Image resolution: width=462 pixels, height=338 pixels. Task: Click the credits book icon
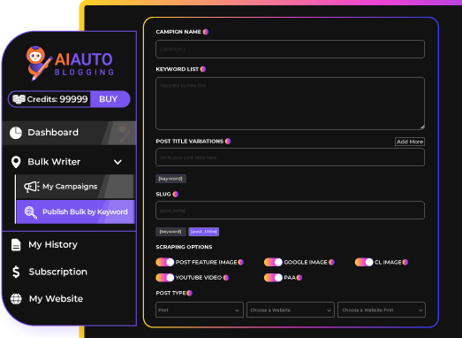pos(19,99)
